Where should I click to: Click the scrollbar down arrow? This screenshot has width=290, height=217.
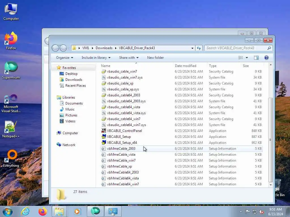270,185
